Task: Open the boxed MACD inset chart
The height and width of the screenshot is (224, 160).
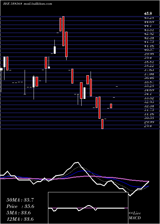Action: click(x=88, y=208)
